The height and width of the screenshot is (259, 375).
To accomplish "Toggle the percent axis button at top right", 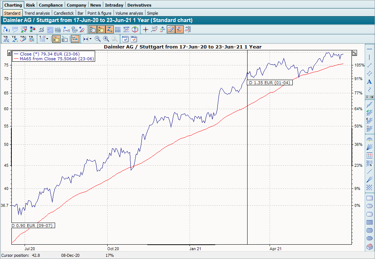I will (354, 53).
